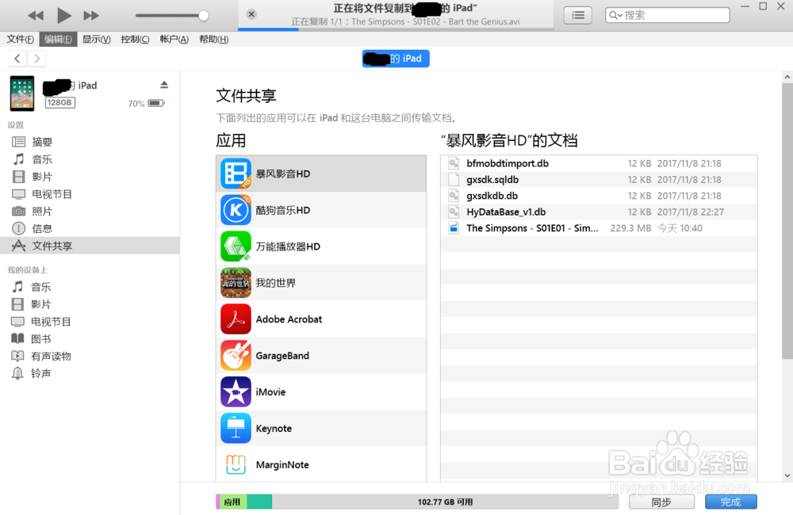
Task: Select The Simpsons S01E01 video file
Action: pyautogui.click(x=599, y=228)
